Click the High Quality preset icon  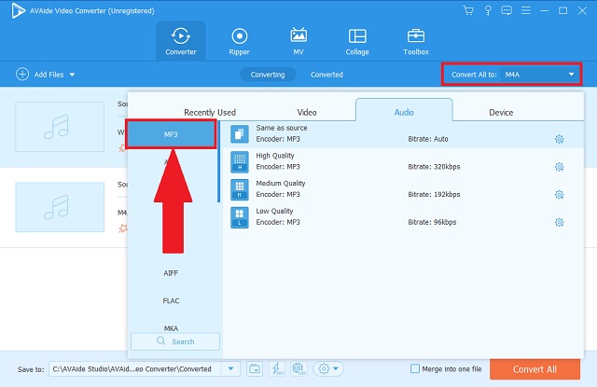tap(240, 161)
